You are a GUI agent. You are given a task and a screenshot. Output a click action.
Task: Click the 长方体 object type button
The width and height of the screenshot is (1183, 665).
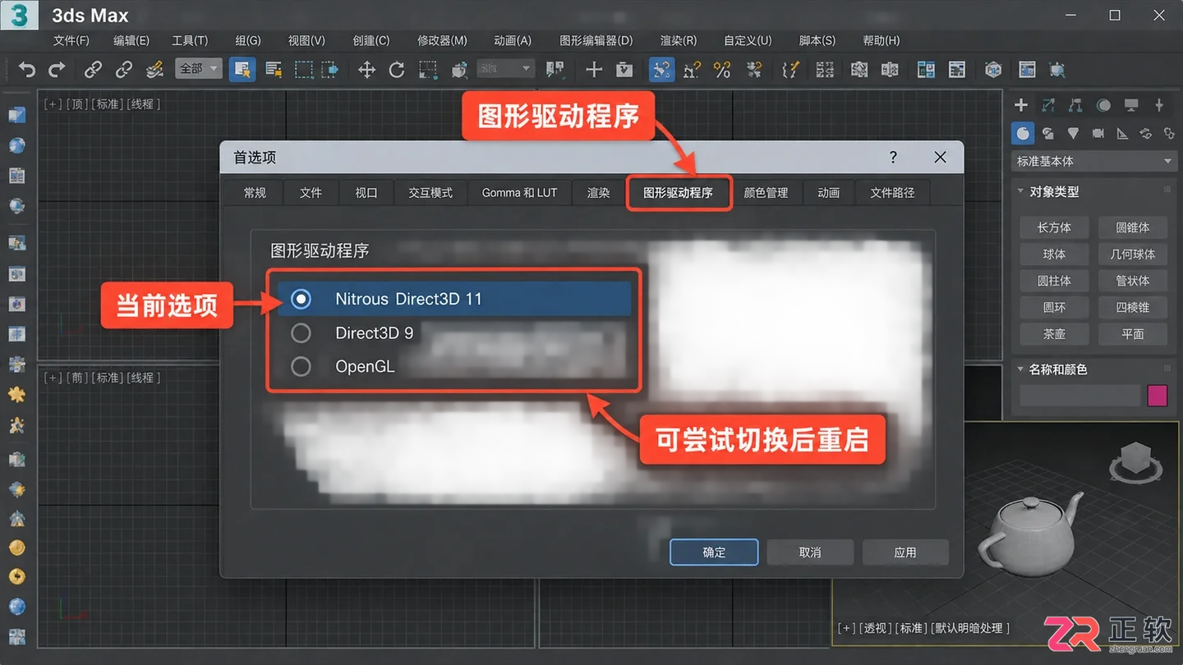click(x=1054, y=227)
